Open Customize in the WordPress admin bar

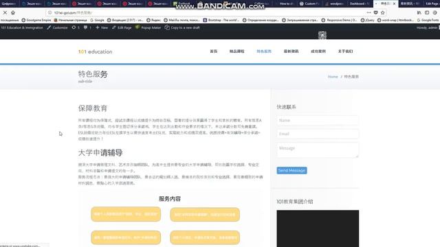(57, 27)
